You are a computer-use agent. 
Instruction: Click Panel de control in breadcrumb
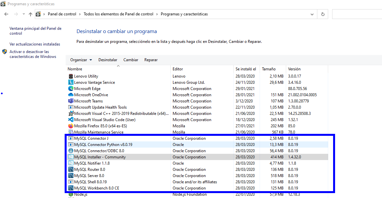(62, 14)
